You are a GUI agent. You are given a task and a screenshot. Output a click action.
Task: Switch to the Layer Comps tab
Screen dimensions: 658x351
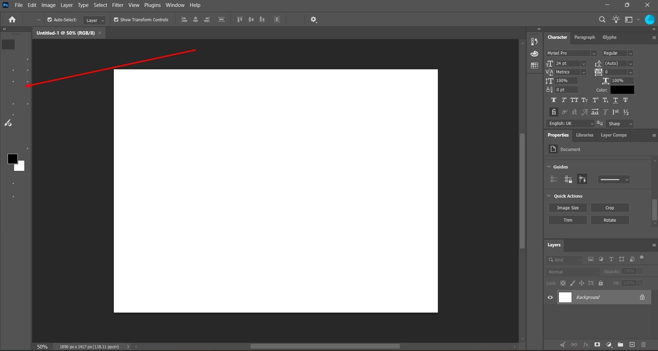(x=614, y=135)
